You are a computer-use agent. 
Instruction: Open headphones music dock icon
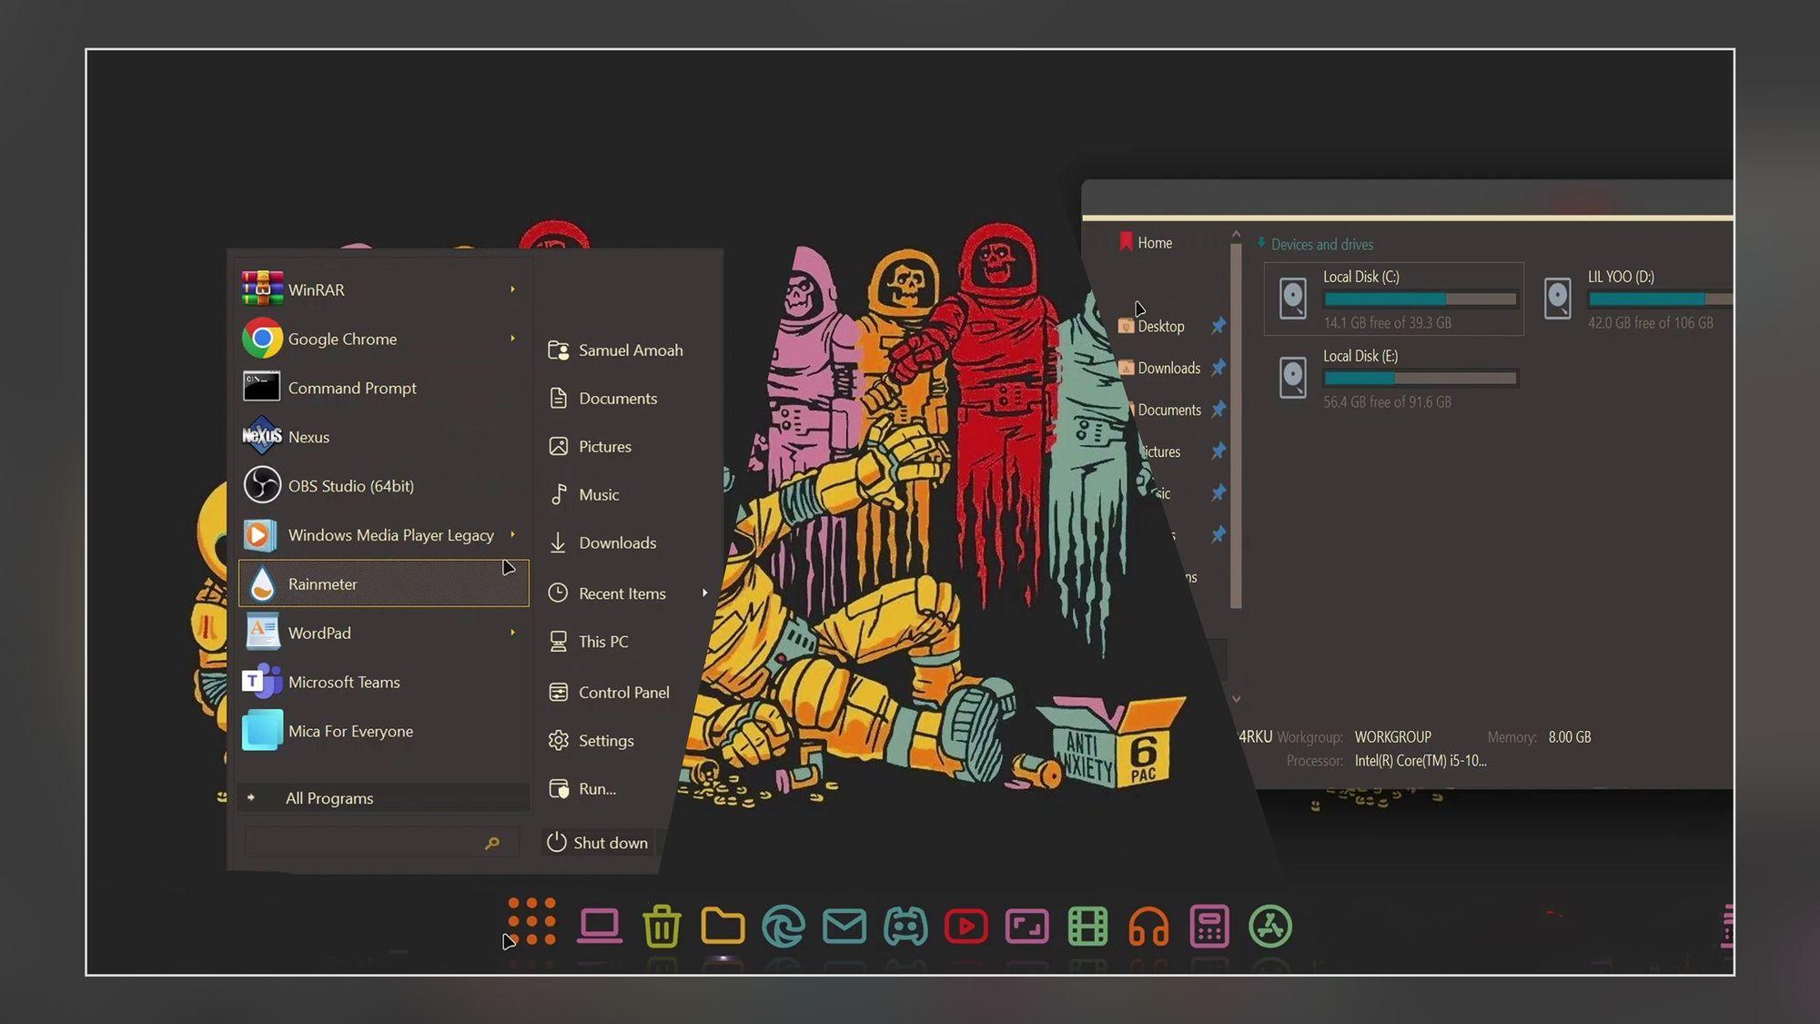(1148, 927)
